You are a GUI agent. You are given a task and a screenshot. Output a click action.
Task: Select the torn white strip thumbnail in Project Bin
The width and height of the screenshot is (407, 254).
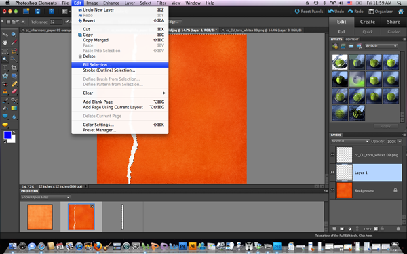123,217
